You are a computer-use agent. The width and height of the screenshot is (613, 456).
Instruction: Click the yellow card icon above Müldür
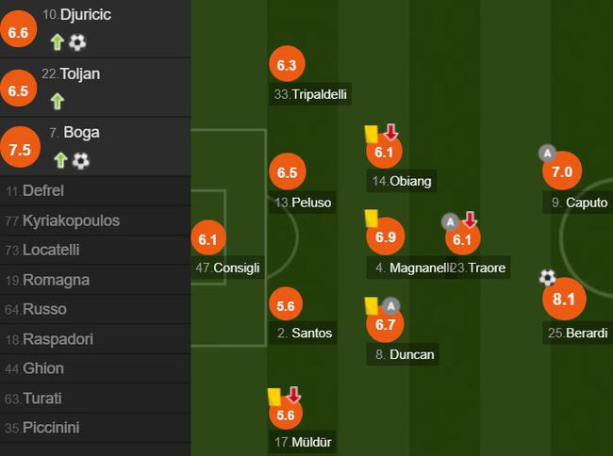(274, 397)
